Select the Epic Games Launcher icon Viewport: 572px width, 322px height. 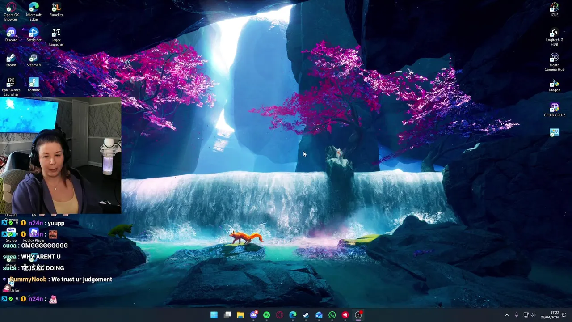(x=11, y=87)
